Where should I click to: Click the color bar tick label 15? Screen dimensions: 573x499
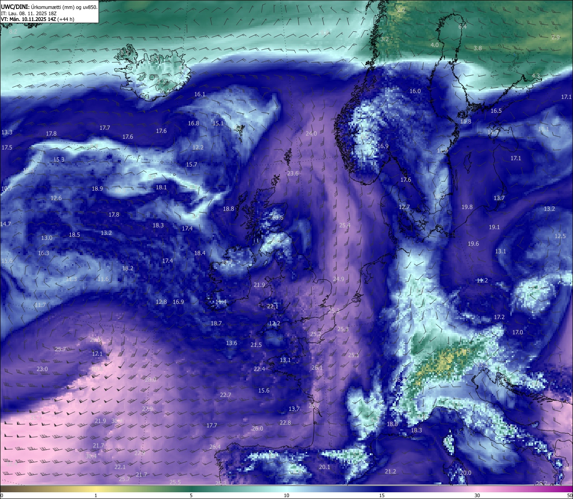[x=382, y=495]
